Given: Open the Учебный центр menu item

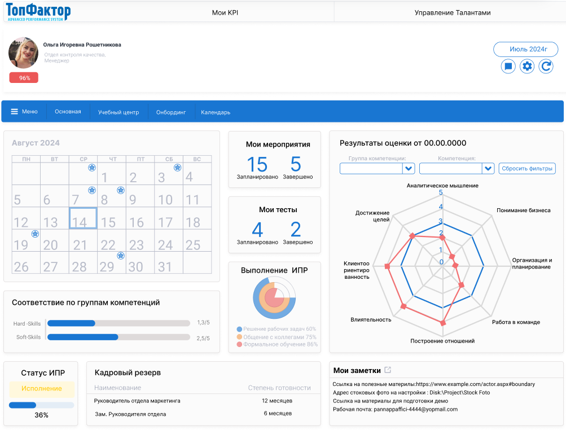Looking at the screenshot, I should [119, 112].
